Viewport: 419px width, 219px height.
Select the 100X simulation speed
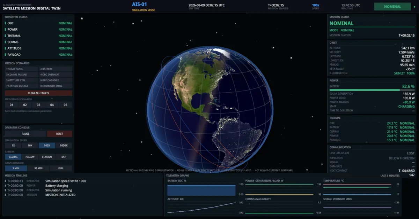click(x=47, y=145)
